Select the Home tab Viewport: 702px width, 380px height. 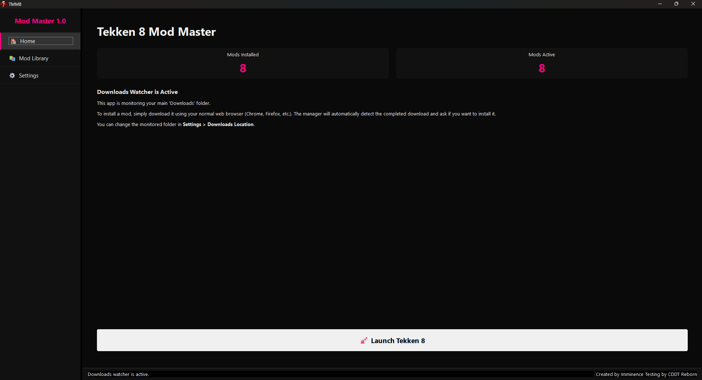tap(27, 41)
